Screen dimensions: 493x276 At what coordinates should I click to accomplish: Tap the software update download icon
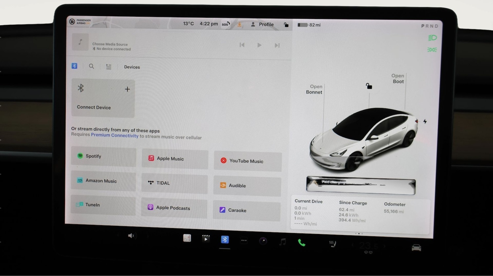tap(240, 24)
